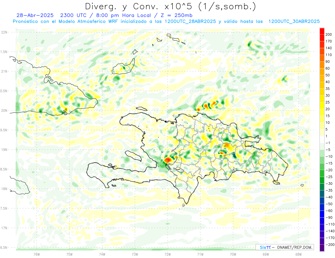Viewport: 335px width, 258px height.
Task: Click the "68W" longitude label
Action: click(x=298, y=254)
